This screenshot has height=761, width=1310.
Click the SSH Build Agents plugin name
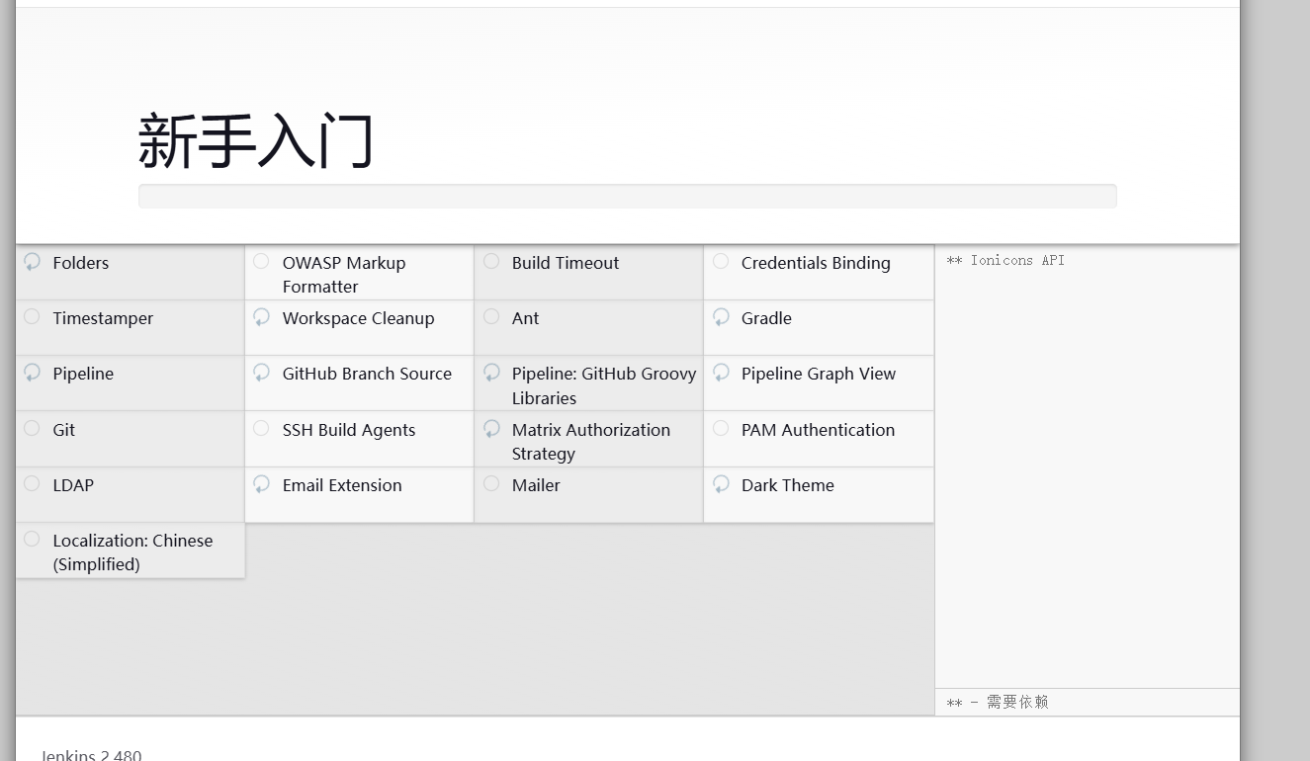click(x=349, y=430)
